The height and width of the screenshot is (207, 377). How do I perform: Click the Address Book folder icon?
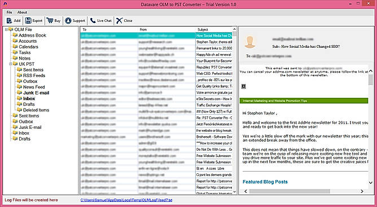coord(15,35)
